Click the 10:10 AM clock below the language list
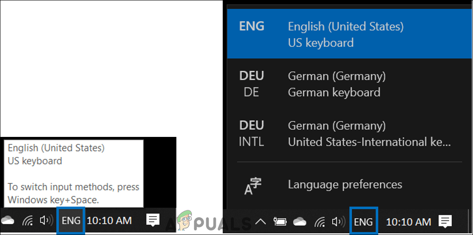 click(408, 222)
